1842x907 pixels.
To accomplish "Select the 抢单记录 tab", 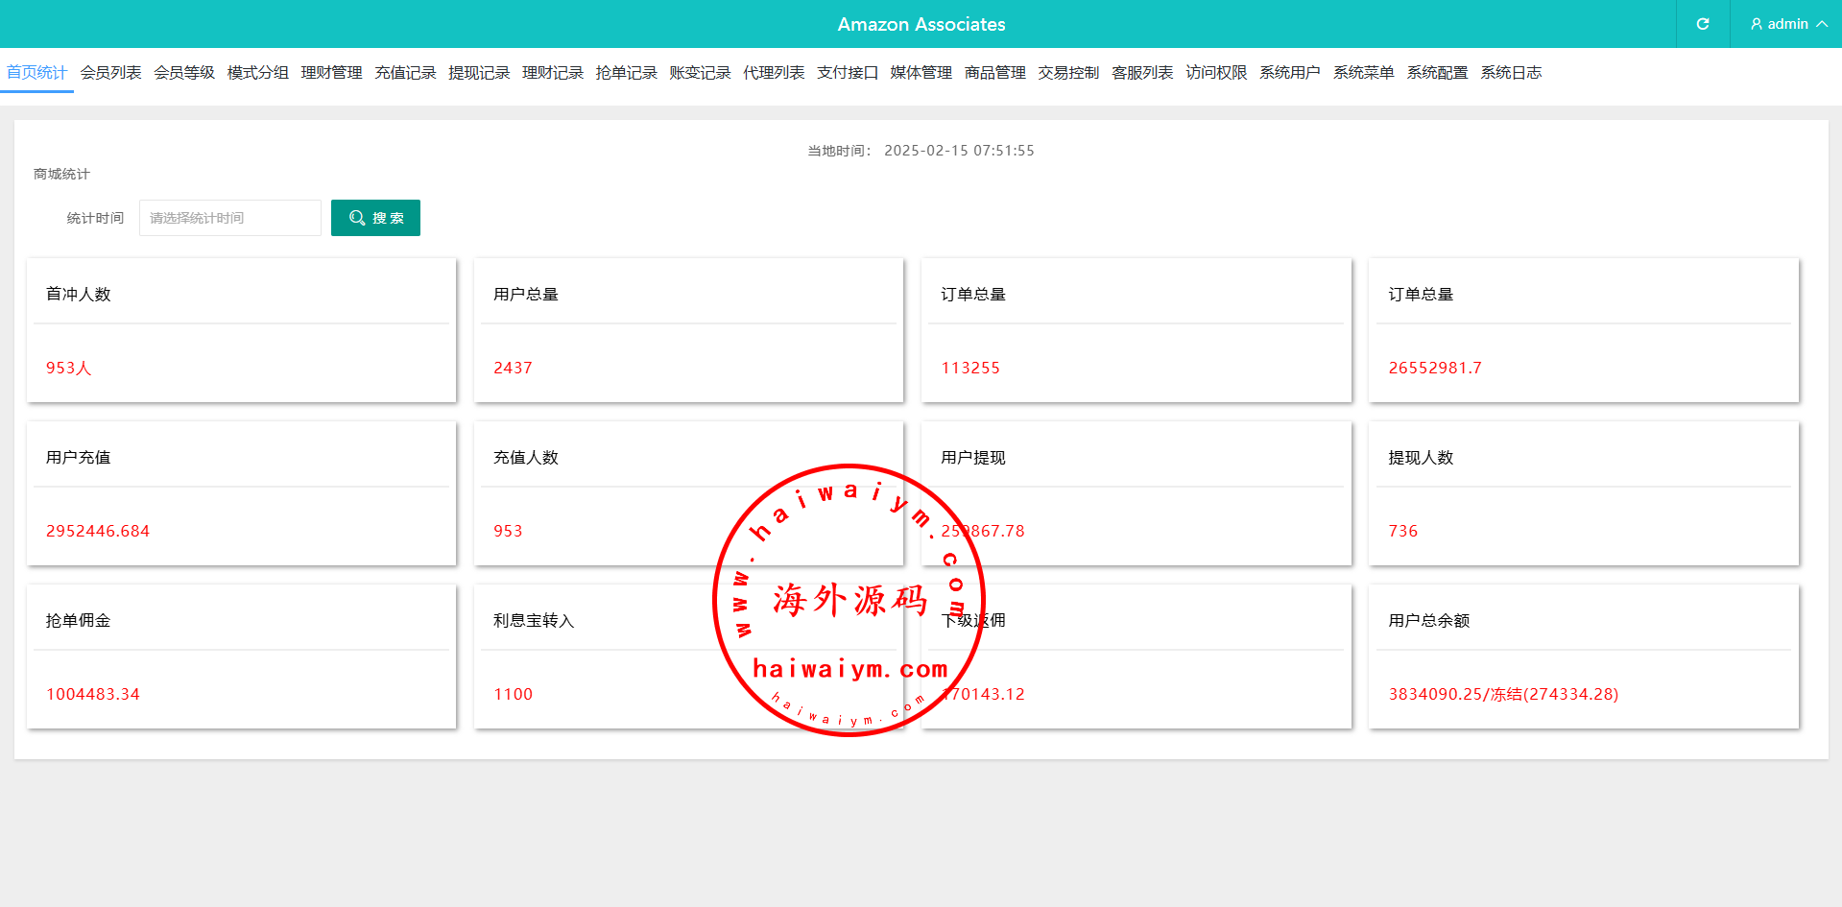I will [x=626, y=73].
